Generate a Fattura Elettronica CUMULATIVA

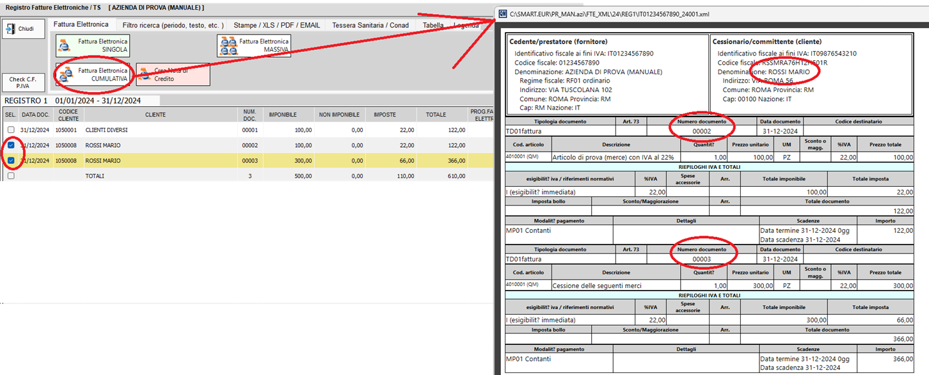93,75
